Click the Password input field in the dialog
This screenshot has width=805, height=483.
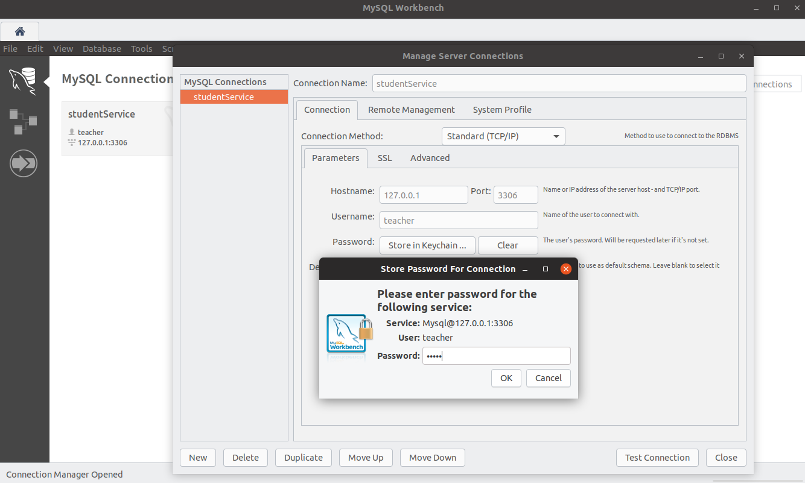coord(495,356)
